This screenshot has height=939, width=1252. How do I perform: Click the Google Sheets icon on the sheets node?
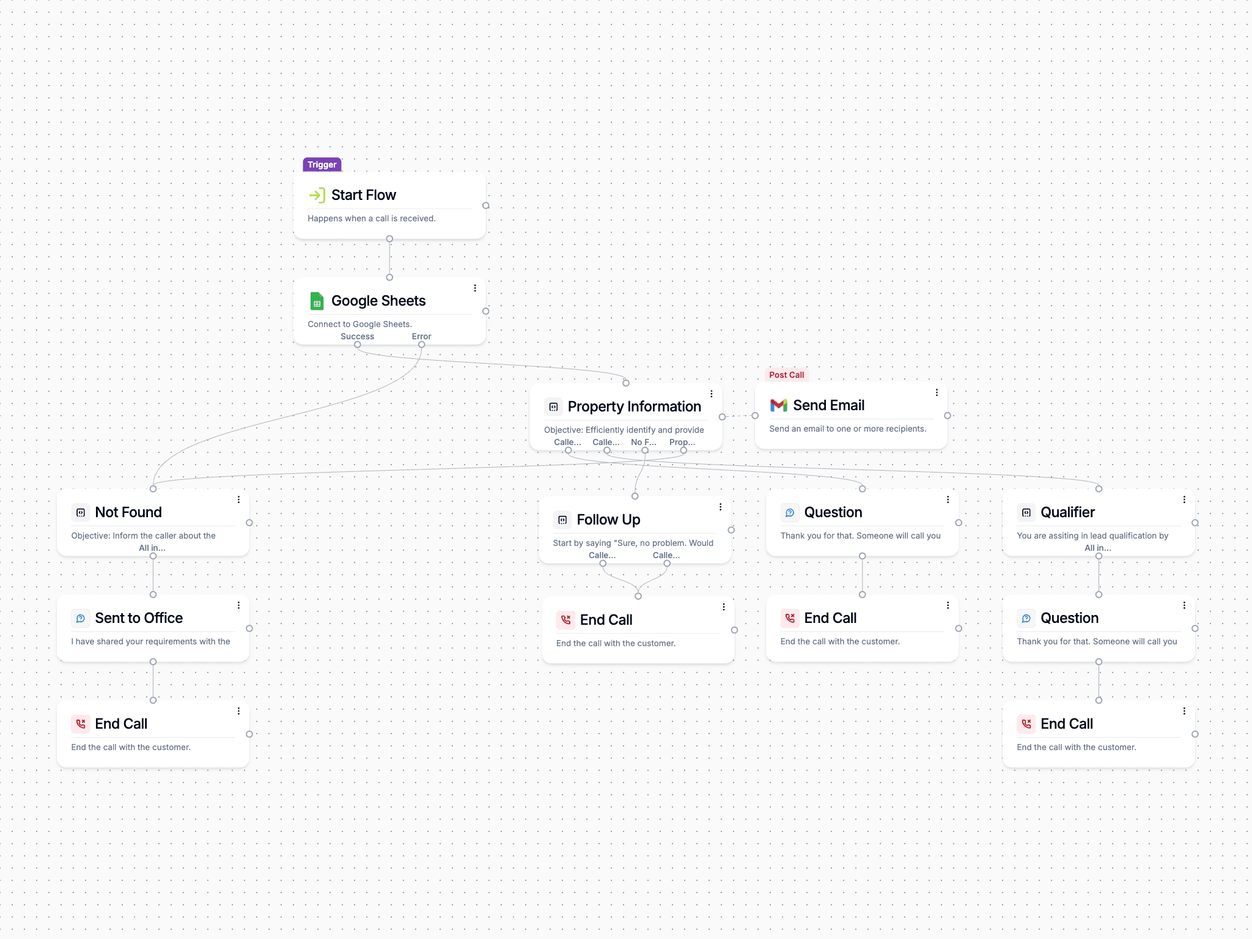tap(317, 301)
